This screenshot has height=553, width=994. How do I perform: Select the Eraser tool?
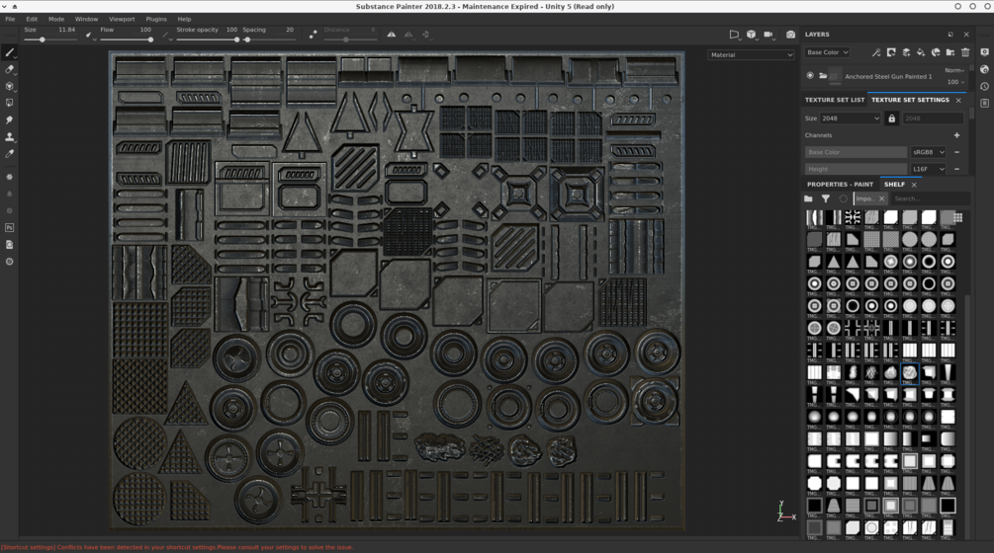[x=10, y=69]
